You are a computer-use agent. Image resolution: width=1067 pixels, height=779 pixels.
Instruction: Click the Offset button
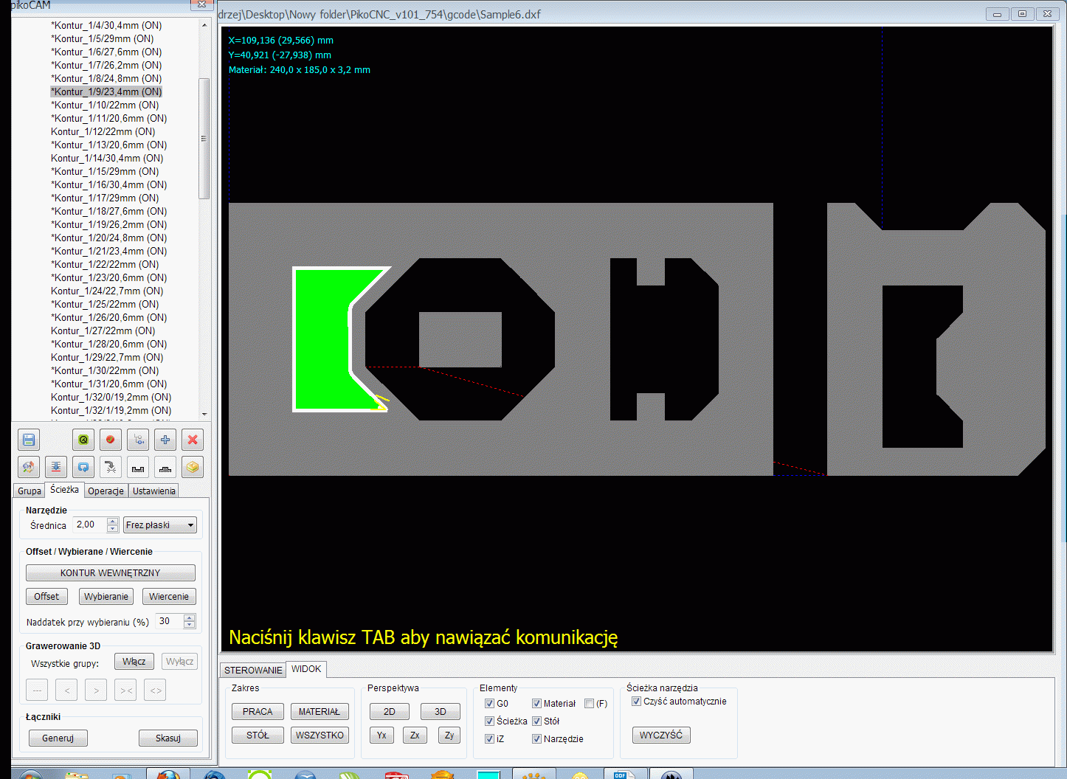[46, 597]
